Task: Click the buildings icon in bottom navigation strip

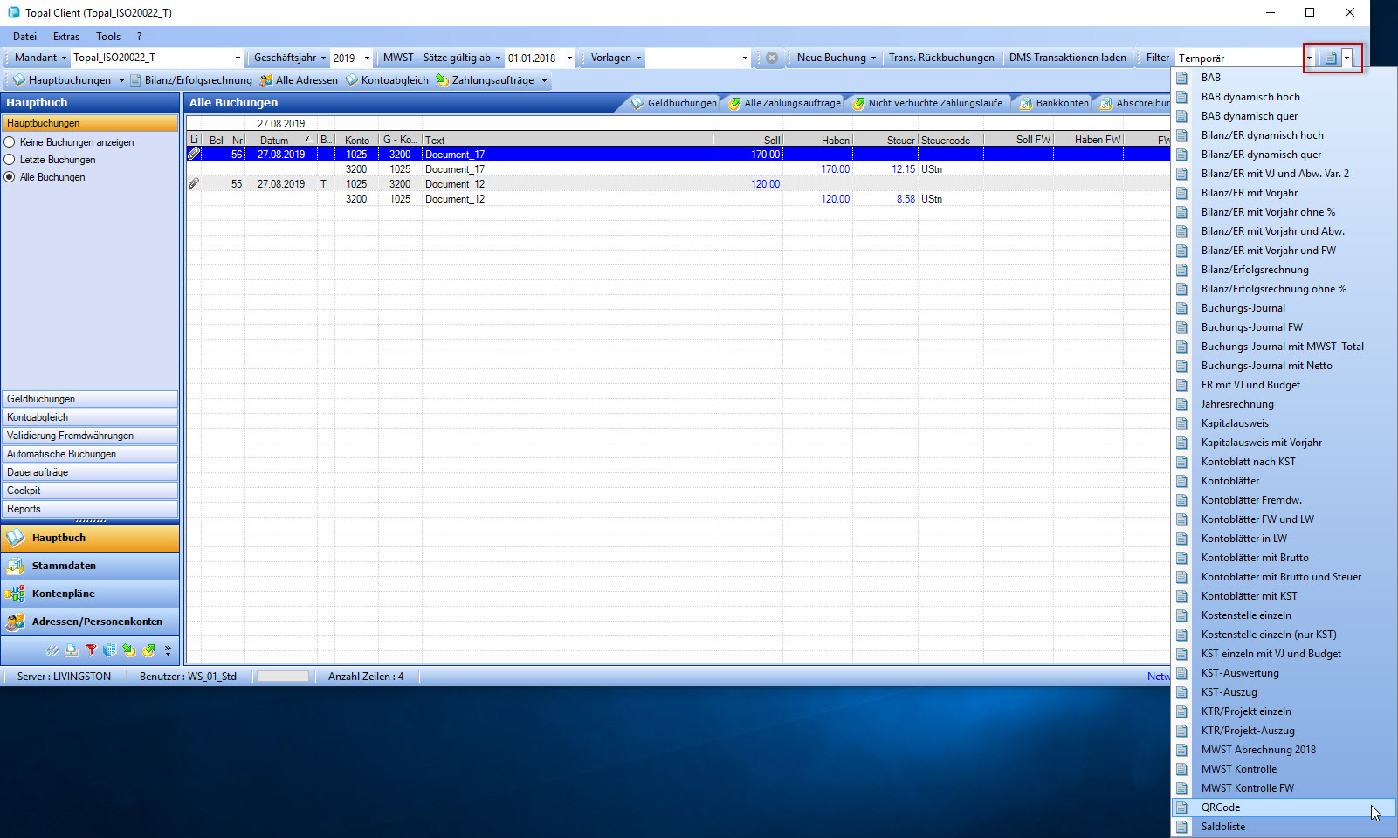Action: [110, 650]
